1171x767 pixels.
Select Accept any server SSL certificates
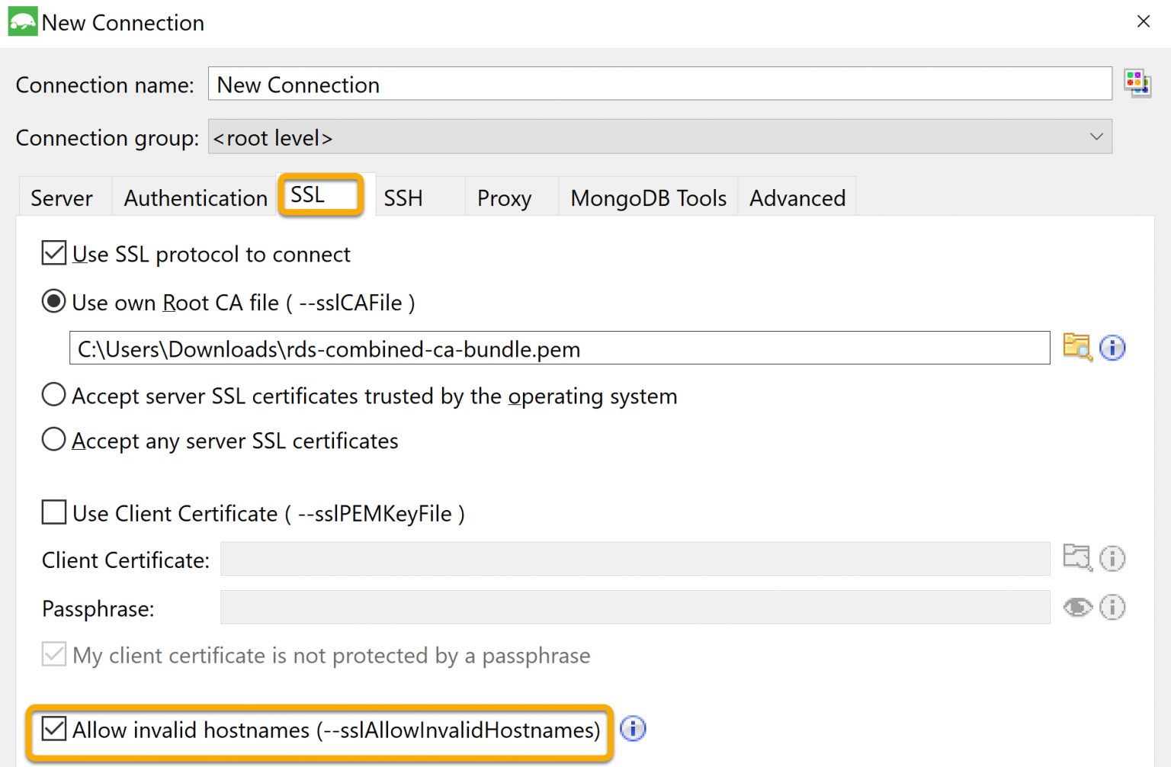pyautogui.click(x=53, y=440)
